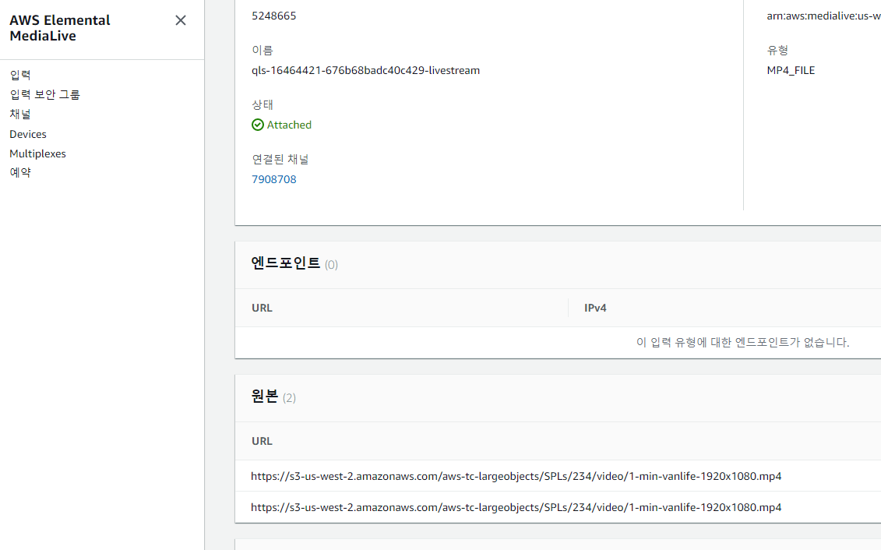Click the AWS Elemental MediaLive title
Screen dimensions: 881x550
[59, 28]
